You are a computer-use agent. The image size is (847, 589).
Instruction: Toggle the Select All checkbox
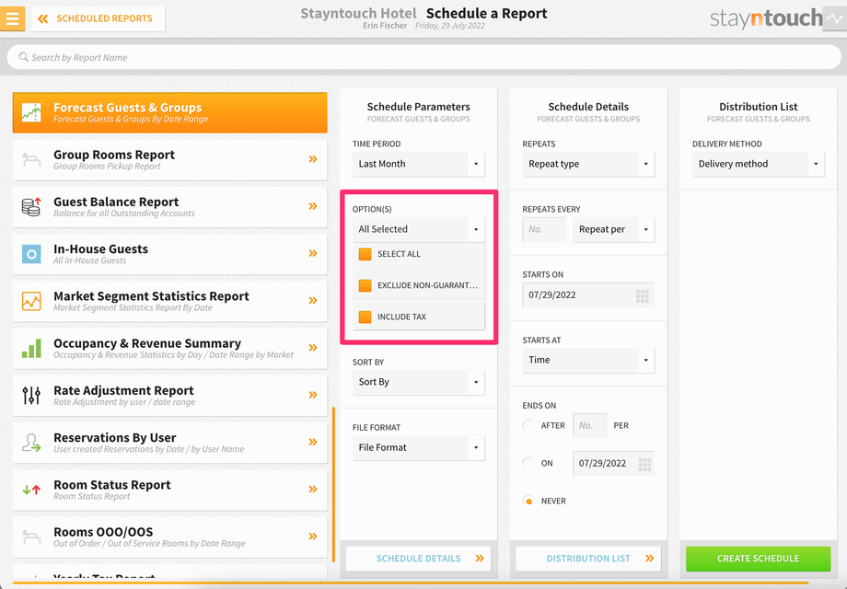pos(365,254)
